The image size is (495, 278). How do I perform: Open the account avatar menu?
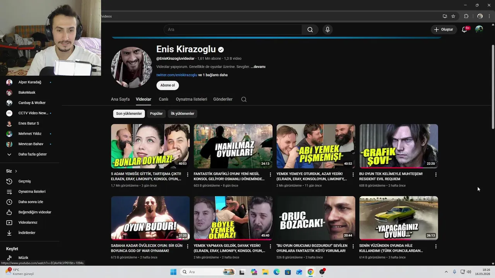(479, 29)
